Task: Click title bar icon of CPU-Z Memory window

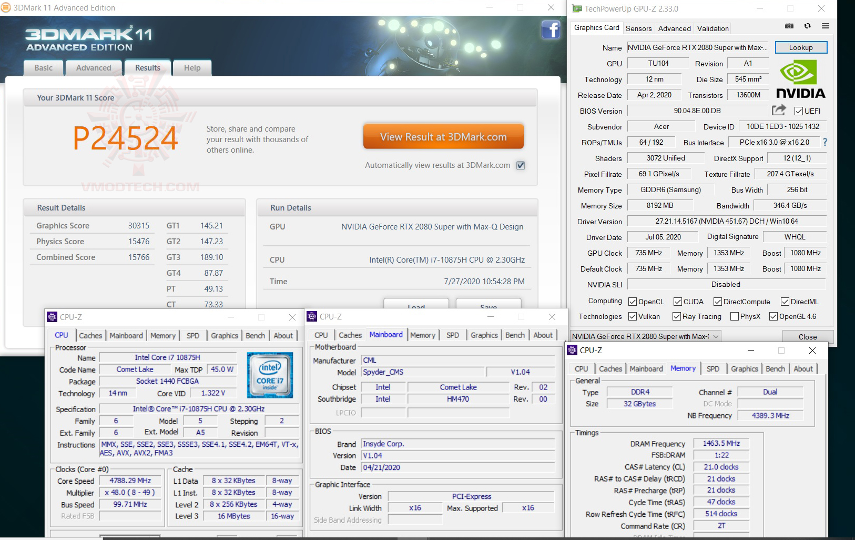Action: [x=572, y=350]
